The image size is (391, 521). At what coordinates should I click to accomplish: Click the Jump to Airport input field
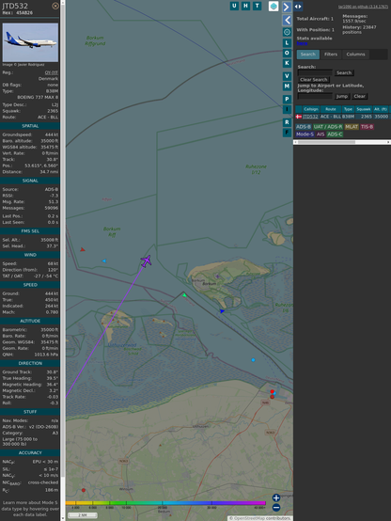pos(315,96)
